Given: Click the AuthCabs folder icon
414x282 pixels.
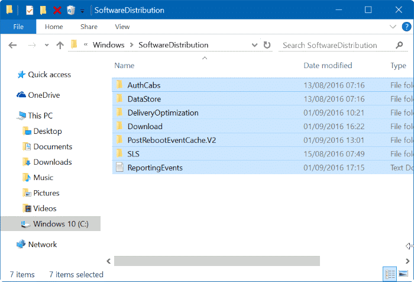Looking at the screenshot, I should (119, 85).
